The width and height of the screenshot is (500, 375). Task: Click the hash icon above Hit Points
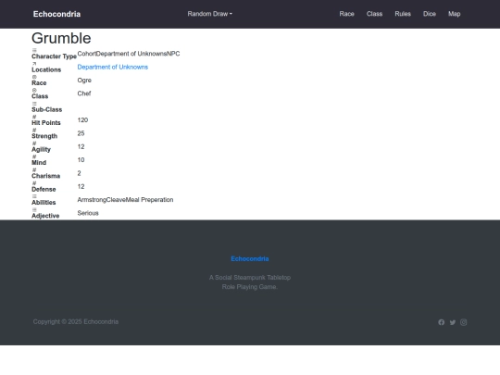point(34,117)
